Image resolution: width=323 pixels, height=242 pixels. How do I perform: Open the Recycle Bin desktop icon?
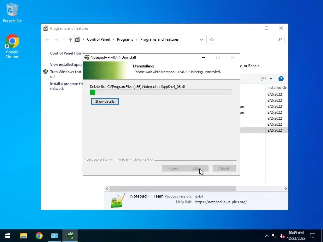pyautogui.click(x=12, y=13)
